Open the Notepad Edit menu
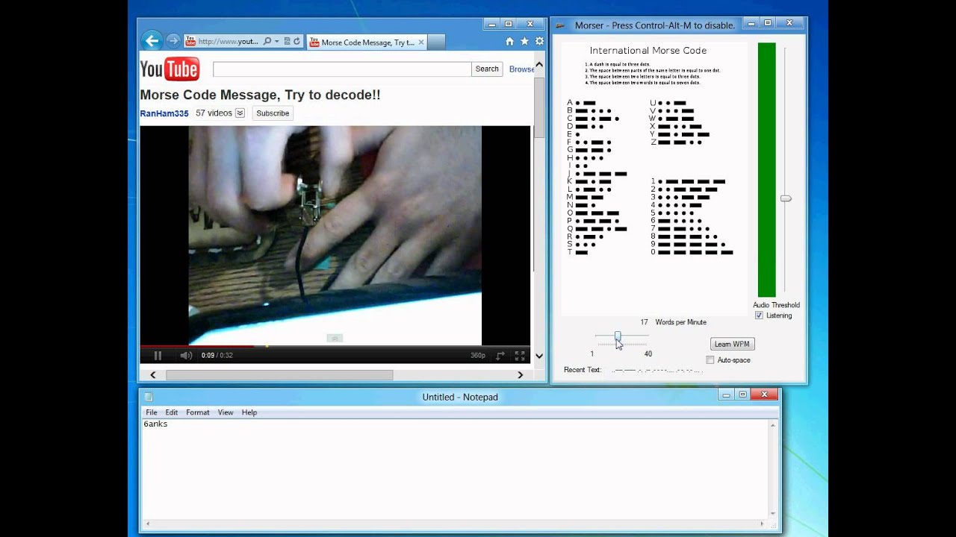Viewport: 956px width, 537px height. [172, 412]
